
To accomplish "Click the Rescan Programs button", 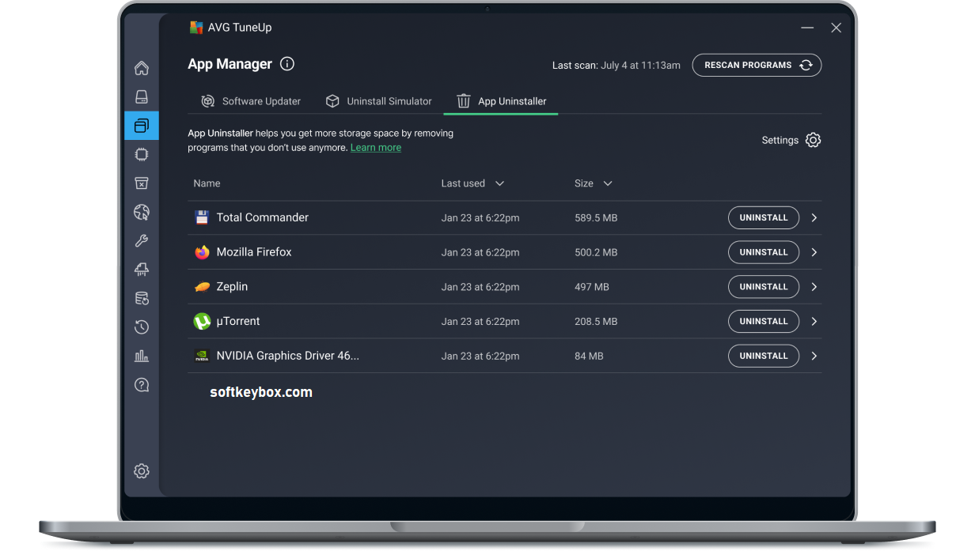I will tap(757, 65).
